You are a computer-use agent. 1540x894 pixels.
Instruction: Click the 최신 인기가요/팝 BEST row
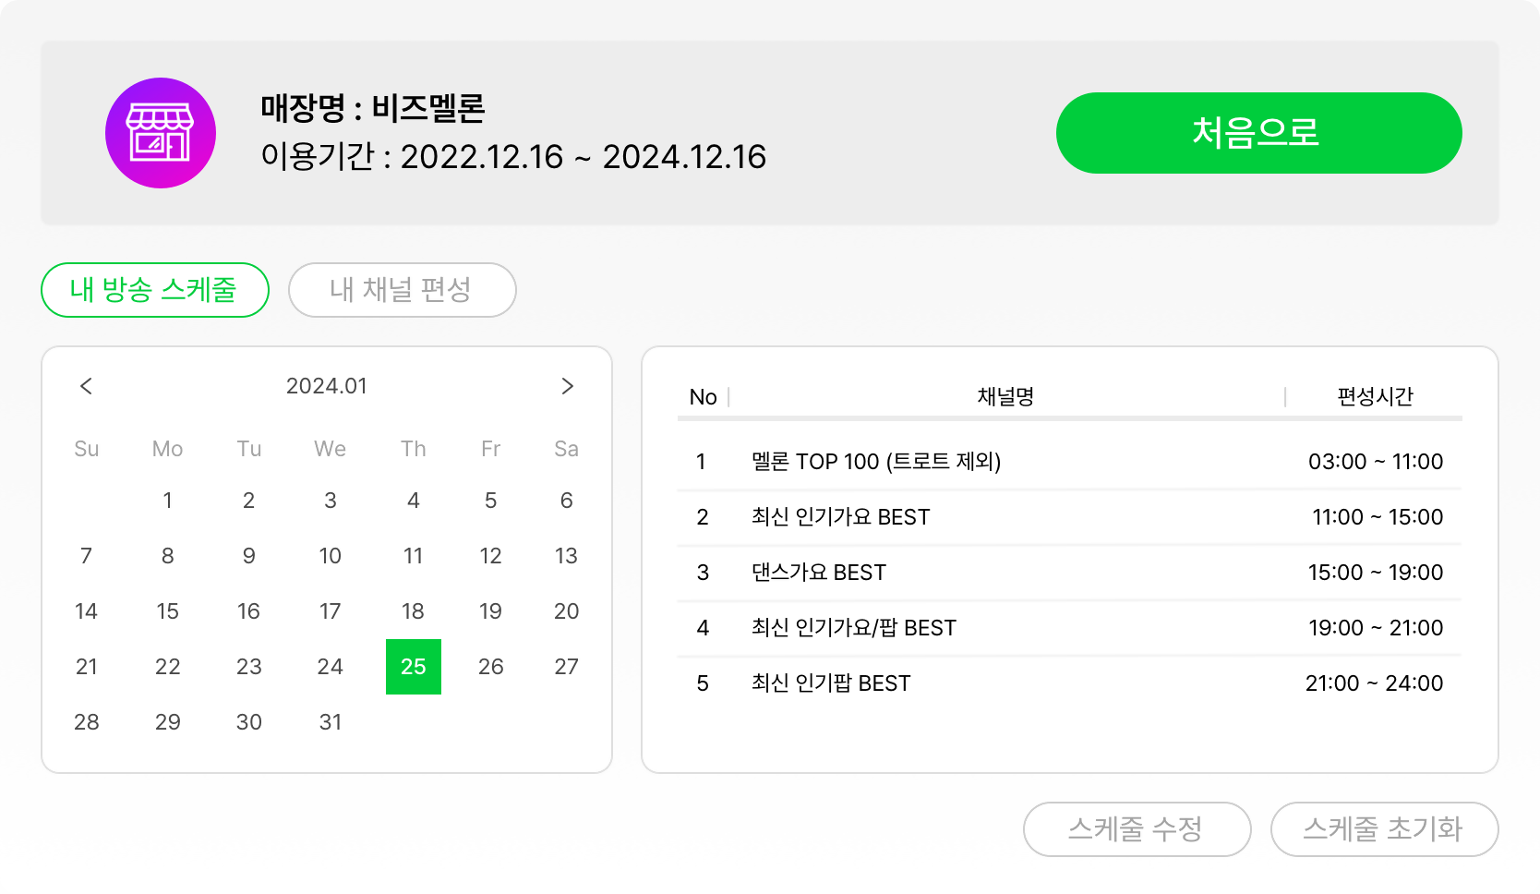1069,628
